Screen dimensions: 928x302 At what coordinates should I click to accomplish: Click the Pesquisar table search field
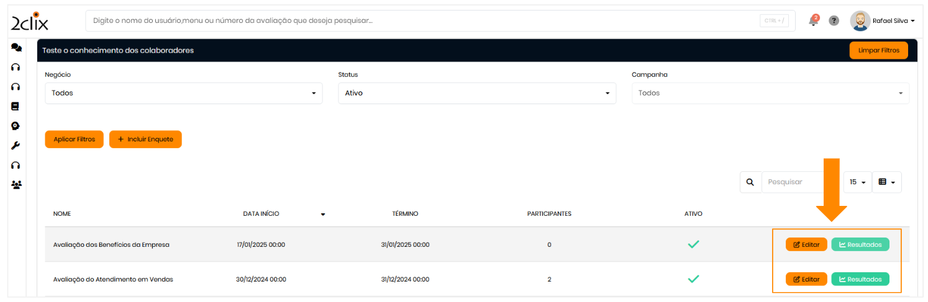click(x=800, y=182)
